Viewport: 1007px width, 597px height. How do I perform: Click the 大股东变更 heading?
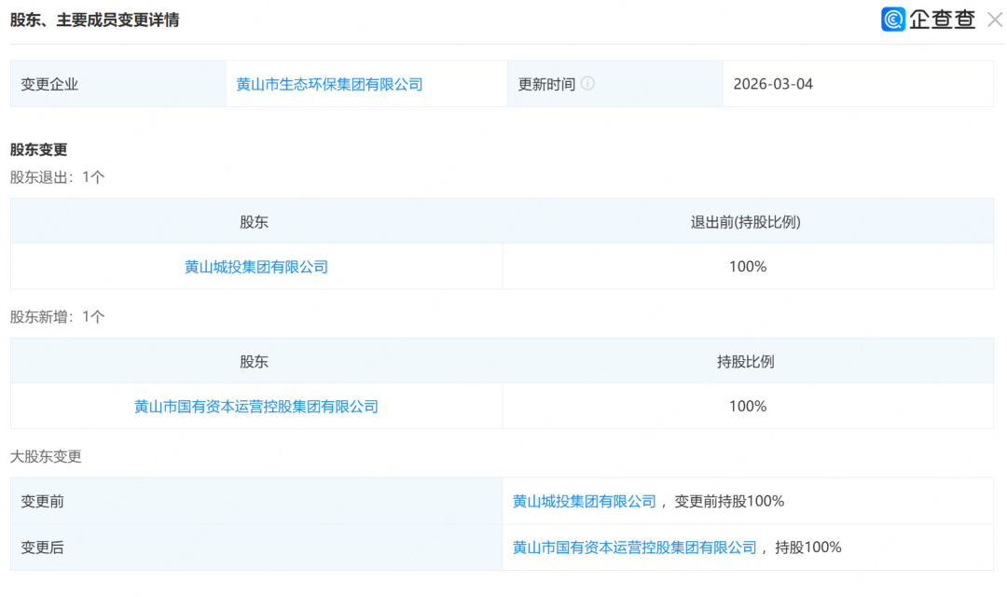46,456
